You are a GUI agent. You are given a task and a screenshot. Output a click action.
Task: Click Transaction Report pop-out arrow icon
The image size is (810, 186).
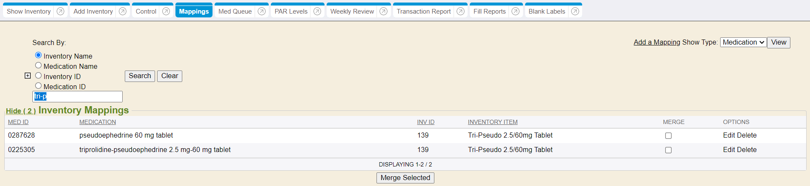click(x=460, y=11)
